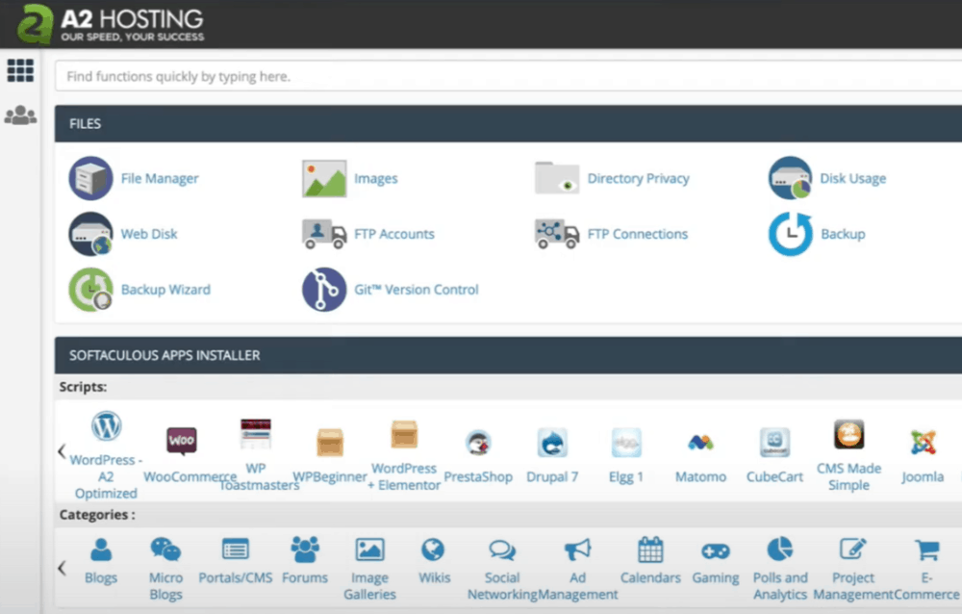Viewport: 962px width, 614px height.
Task: Open the File Manager icon
Action: [x=90, y=178]
